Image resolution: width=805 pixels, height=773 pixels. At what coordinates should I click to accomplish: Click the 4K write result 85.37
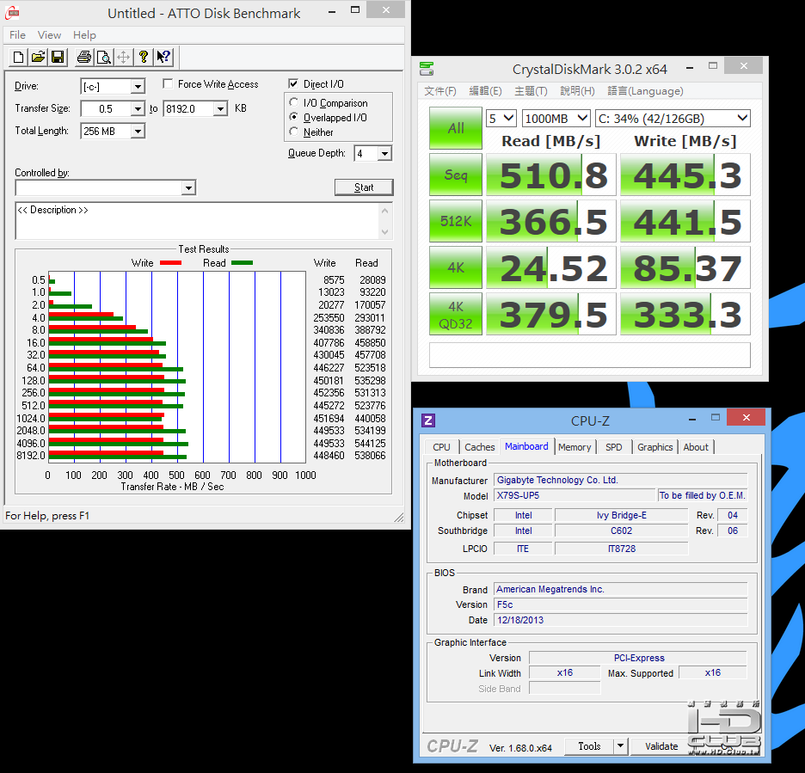(x=685, y=267)
